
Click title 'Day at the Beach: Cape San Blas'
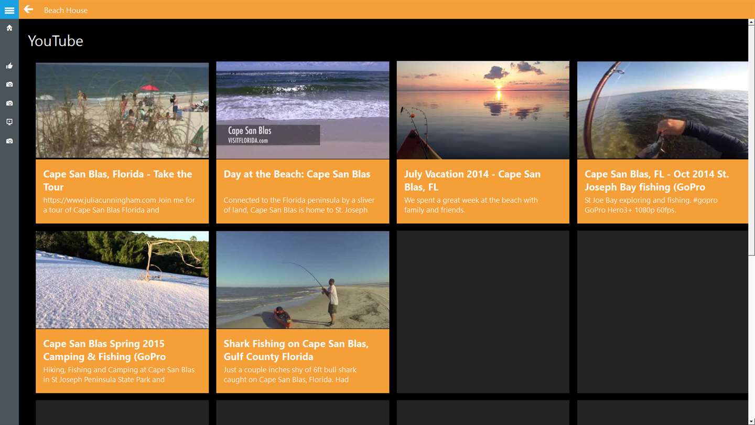[297, 174]
